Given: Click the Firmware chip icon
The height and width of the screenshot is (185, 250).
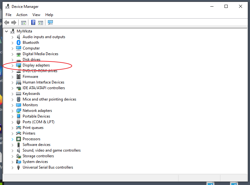Looking at the screenshot, I should tap(19, 77).
